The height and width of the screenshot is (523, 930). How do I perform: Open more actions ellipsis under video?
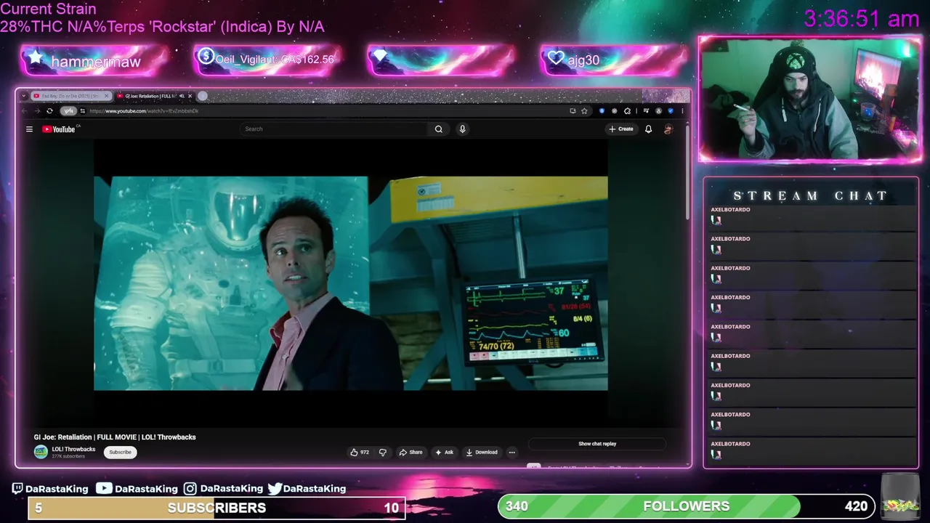[512, 452]
